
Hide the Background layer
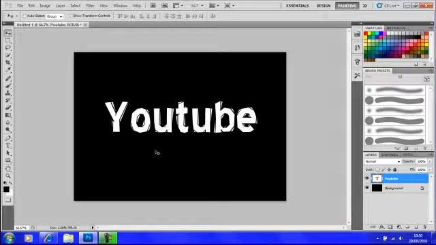(367, 188)
